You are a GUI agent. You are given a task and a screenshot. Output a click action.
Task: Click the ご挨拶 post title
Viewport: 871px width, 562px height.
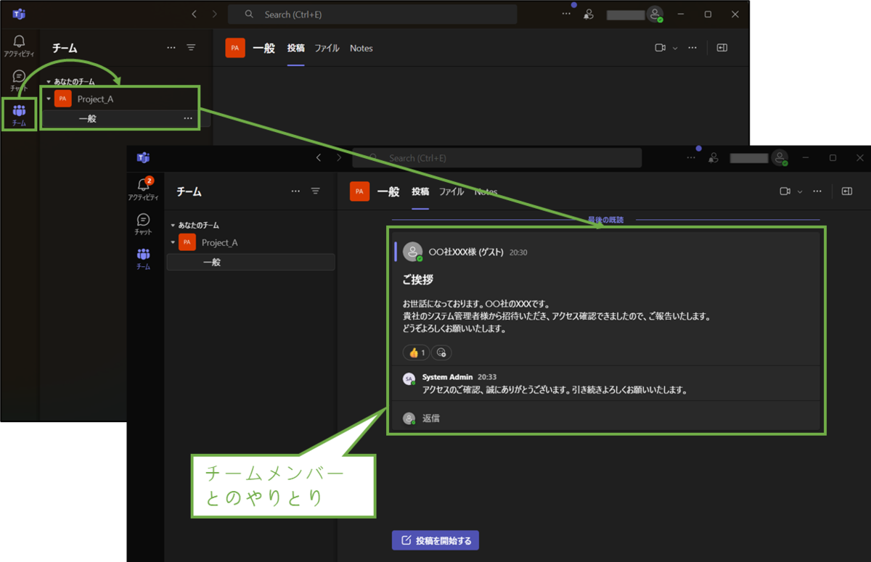[418, 279]
